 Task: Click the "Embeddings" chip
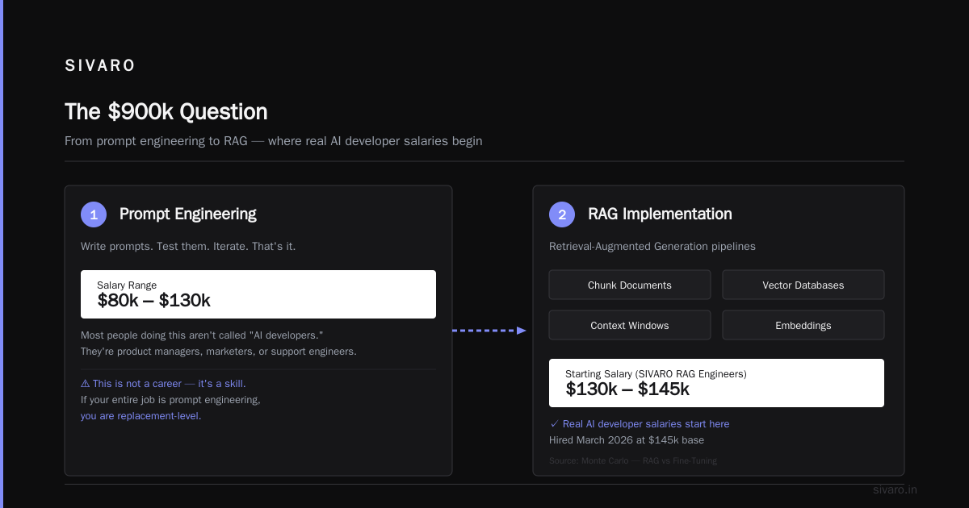803,325
